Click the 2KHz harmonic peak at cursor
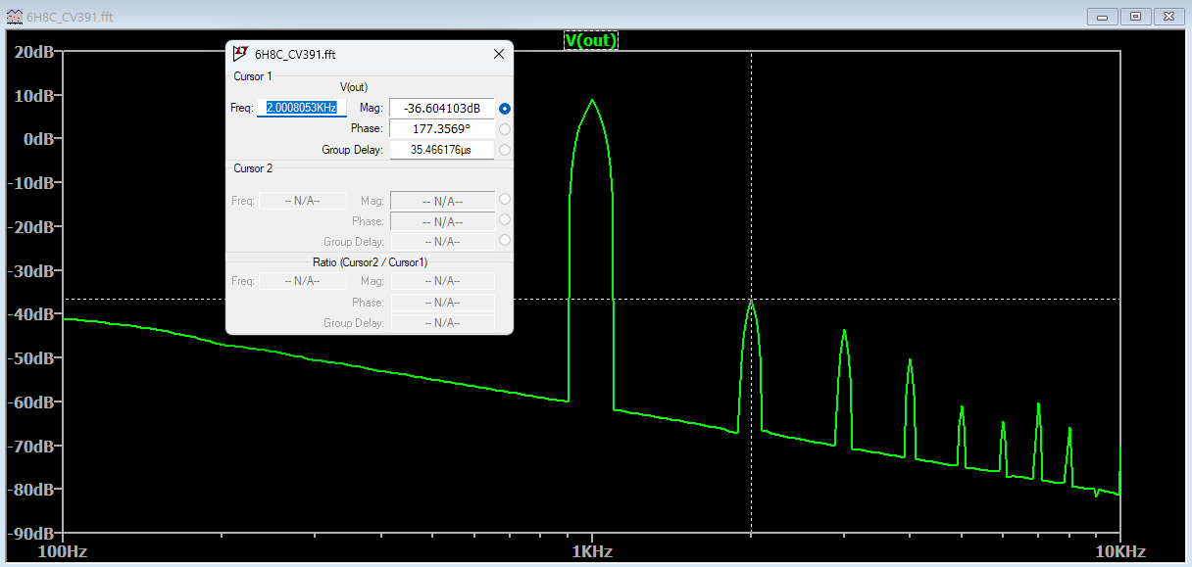Image resolution: width=1192 pixels, height=567 pixels. 751,301
